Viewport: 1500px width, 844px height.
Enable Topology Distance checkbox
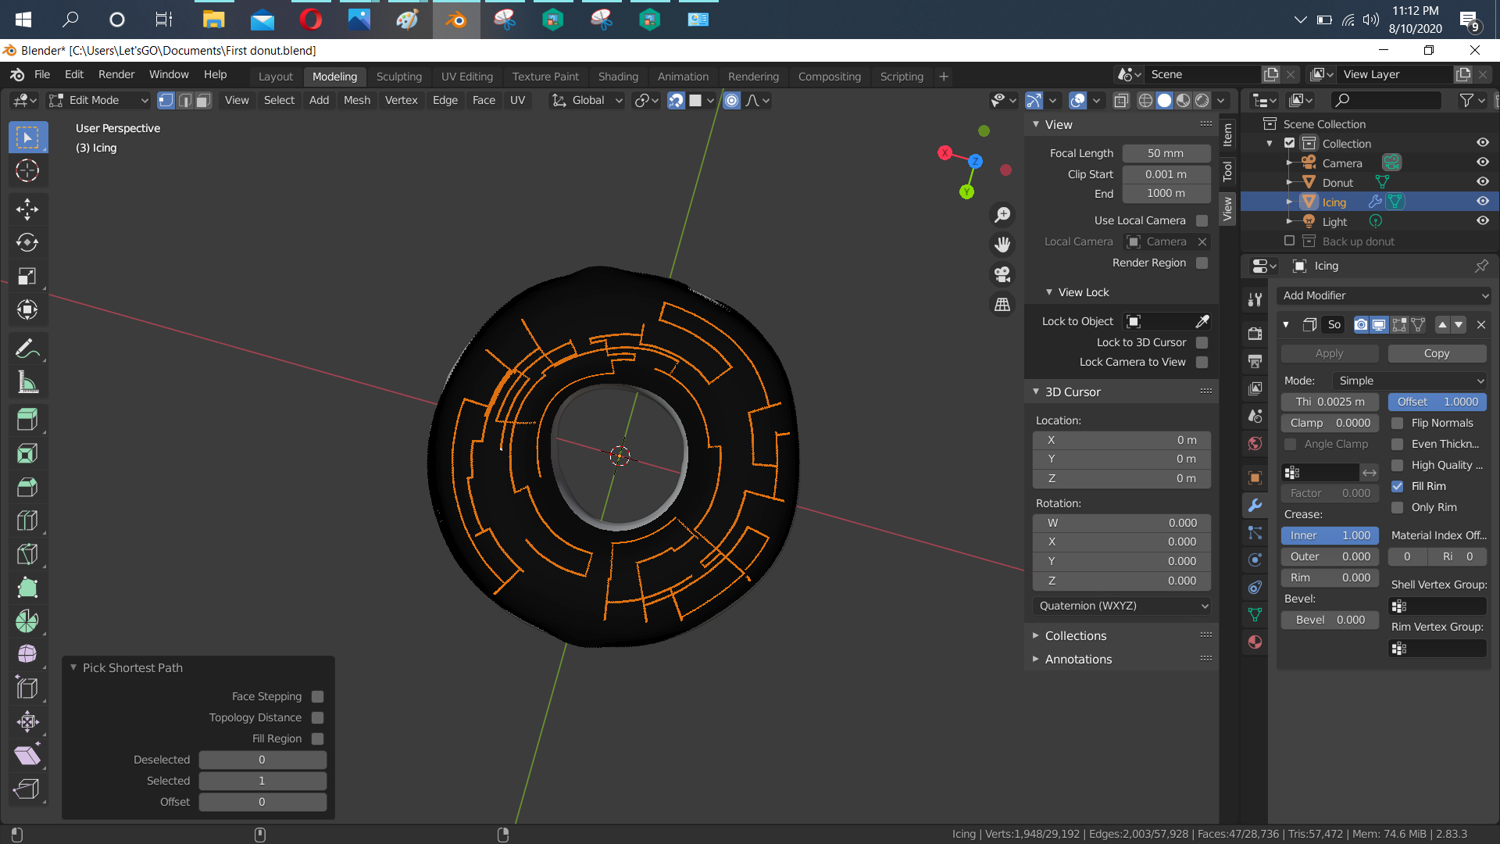[318, 717]
